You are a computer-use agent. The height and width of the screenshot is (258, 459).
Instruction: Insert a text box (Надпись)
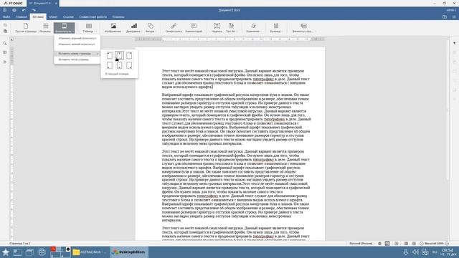tap(217, 28)
